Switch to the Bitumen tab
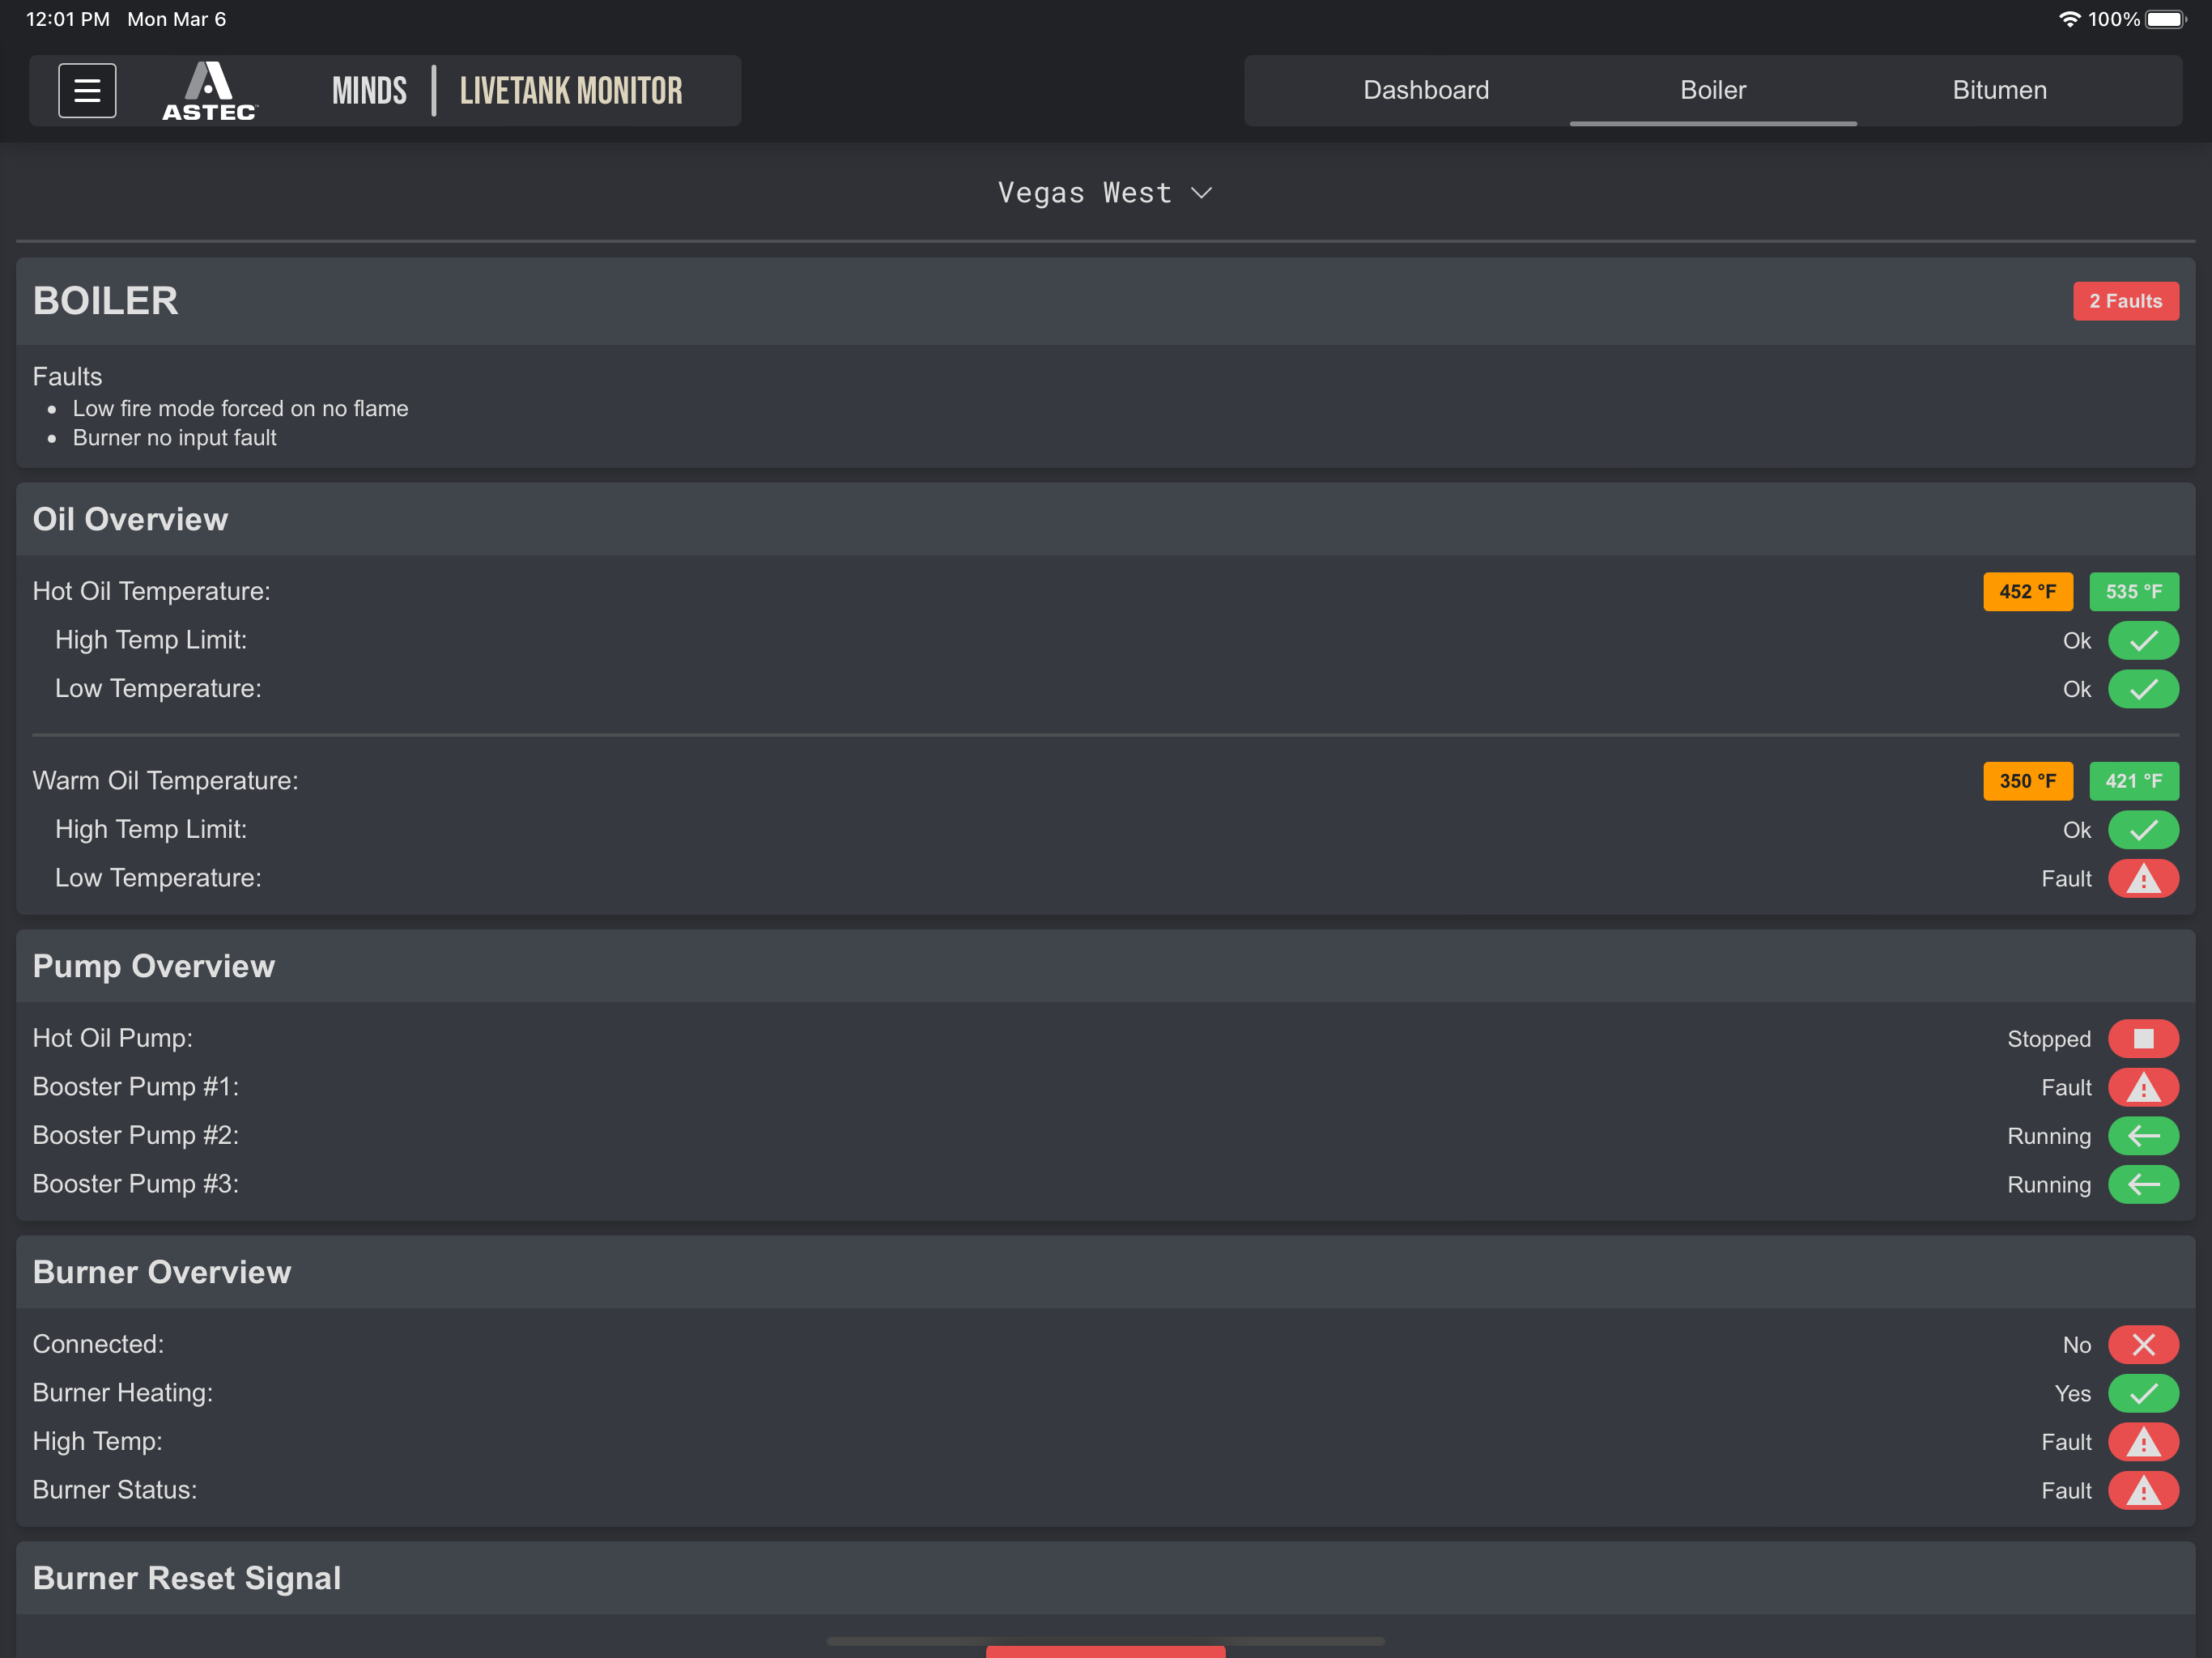Screen dimensions: 2212x1658 [x=2000, y=90]
